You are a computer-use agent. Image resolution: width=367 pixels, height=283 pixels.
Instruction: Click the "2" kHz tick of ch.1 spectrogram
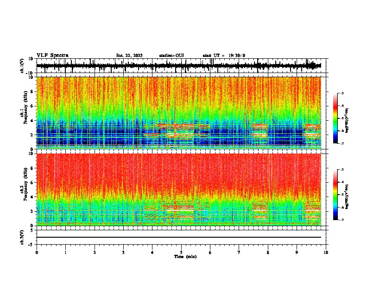tap(32, 135)
